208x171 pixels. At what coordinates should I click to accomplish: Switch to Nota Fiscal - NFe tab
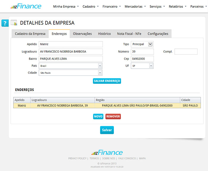tap(129, 34)
